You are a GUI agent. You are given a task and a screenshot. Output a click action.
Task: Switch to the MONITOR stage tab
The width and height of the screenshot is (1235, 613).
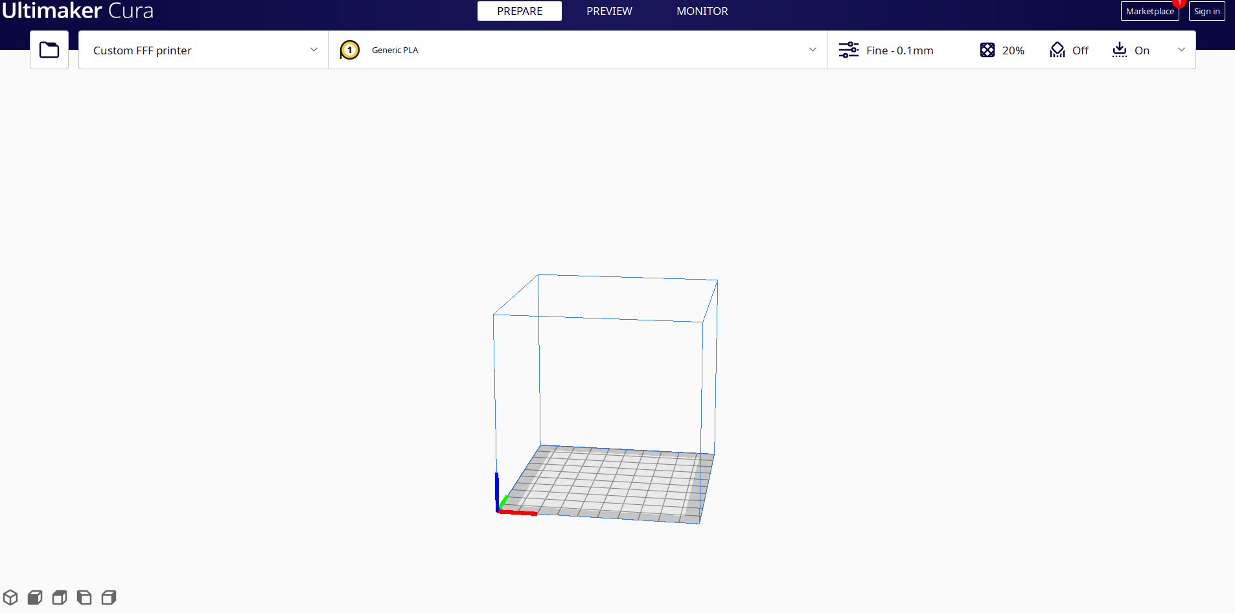click(702, 11)
